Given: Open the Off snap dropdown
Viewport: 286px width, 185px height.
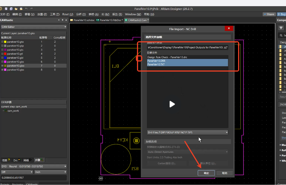Looking at the screenshot, I should pos(17,172).
